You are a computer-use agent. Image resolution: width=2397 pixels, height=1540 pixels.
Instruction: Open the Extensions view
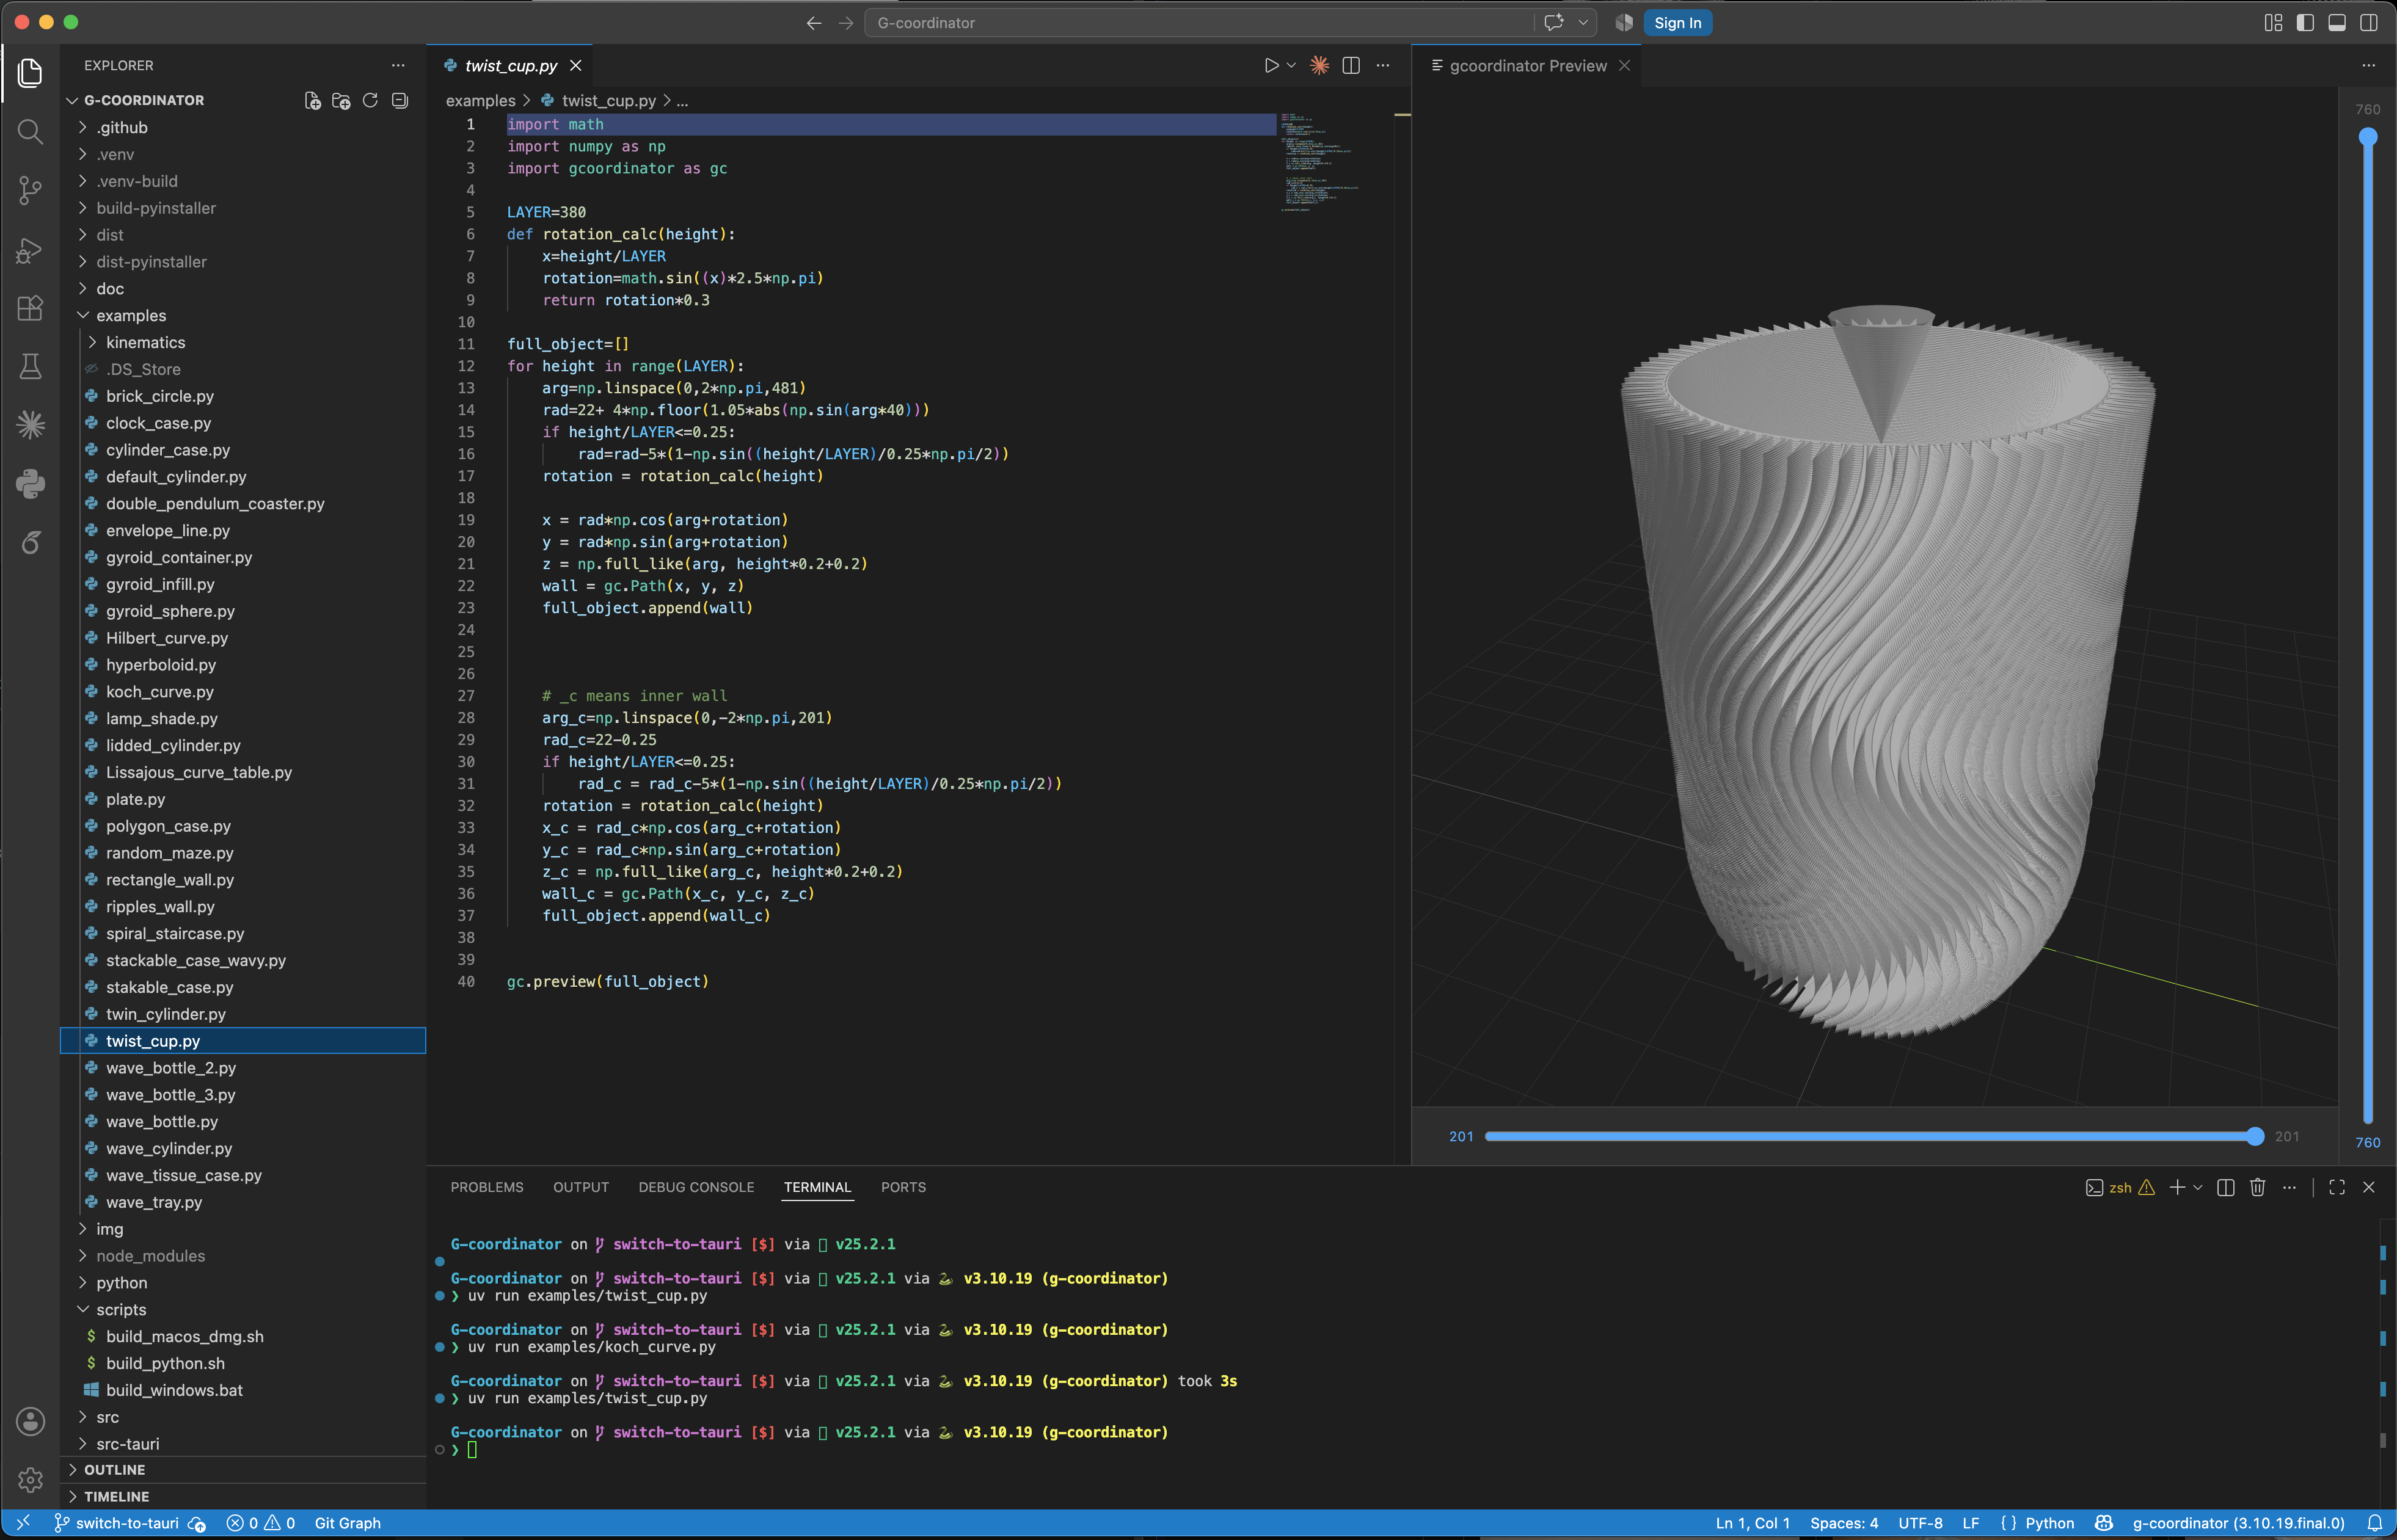tap(30, 307)
